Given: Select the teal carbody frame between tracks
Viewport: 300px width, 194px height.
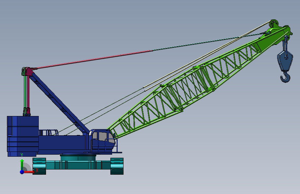Looking at the screenshot, I should 78,165.
